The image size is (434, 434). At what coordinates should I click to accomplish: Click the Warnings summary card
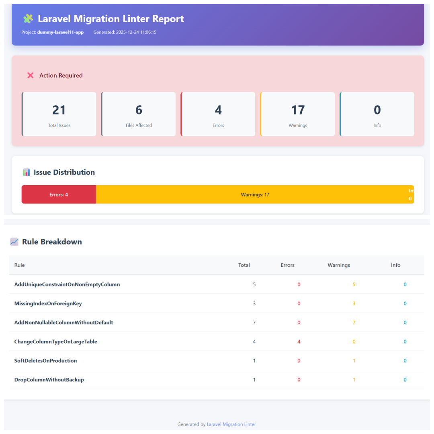(x=298, y=114)
